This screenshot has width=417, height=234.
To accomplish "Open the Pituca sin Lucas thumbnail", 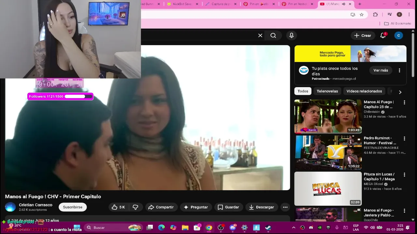I will point(328,188).
